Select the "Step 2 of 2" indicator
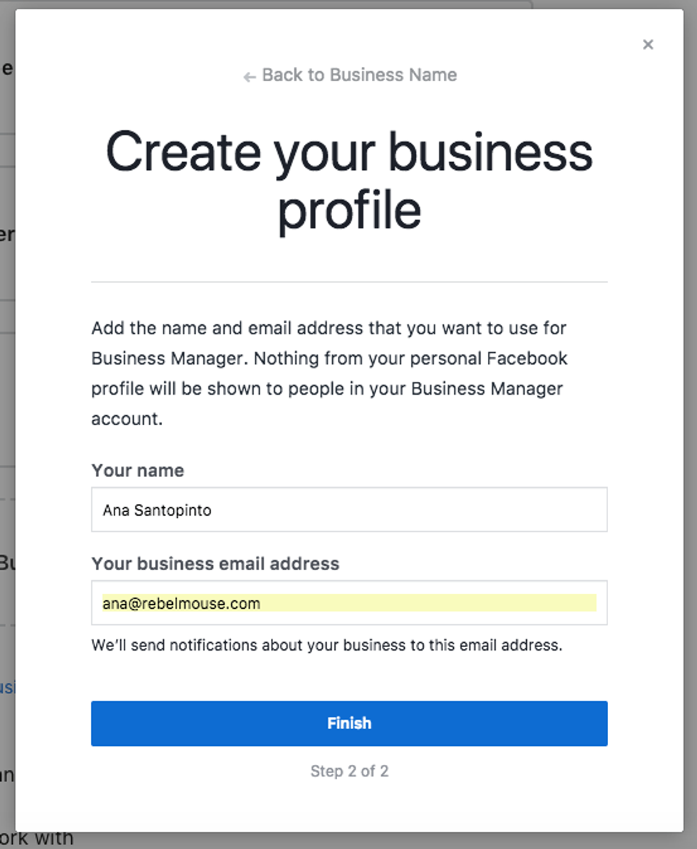The image size is (697, 849). 349,771
